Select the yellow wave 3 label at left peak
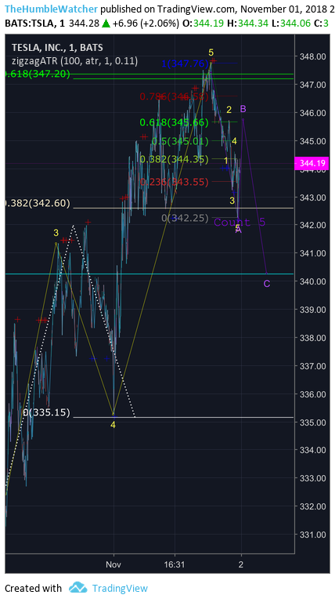This screenshot has width=335, height=602. (x=56, y=233)
